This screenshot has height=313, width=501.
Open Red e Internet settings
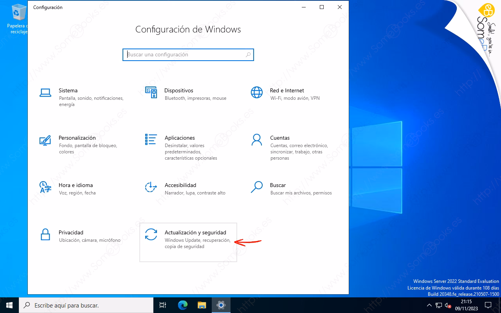click(256, 93)
